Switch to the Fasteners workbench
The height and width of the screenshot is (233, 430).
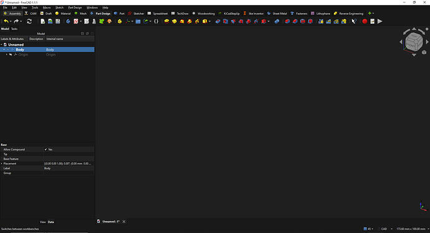pos(299,14)
